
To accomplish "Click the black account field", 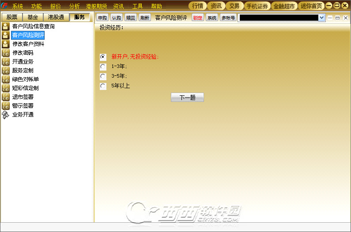I will pyautogui.click(x=279, y=18).
